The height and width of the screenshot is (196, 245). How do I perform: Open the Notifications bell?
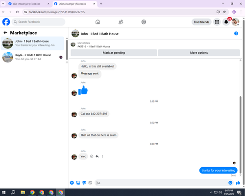click(x=226, y=22)
